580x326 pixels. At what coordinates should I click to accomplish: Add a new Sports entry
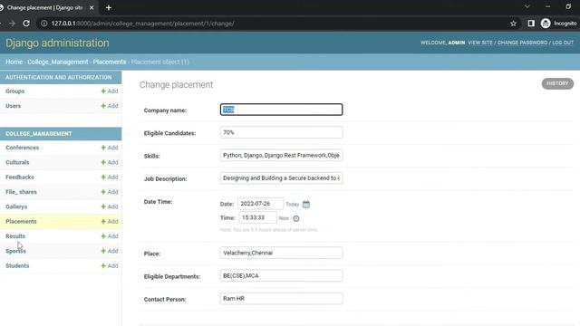(x=110, y=251)
